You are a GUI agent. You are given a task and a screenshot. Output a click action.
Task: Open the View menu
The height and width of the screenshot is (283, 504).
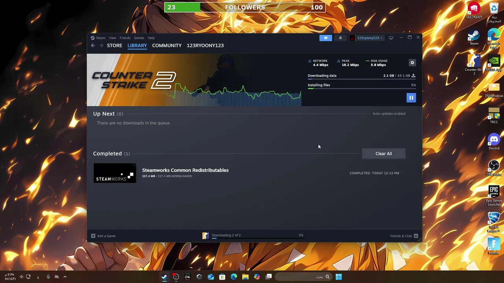pyautogui.click(x=113, y=38)
